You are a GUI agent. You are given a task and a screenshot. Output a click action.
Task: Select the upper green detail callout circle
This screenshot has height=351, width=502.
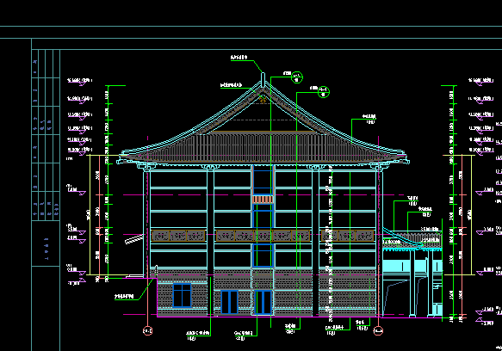(297, 77)
